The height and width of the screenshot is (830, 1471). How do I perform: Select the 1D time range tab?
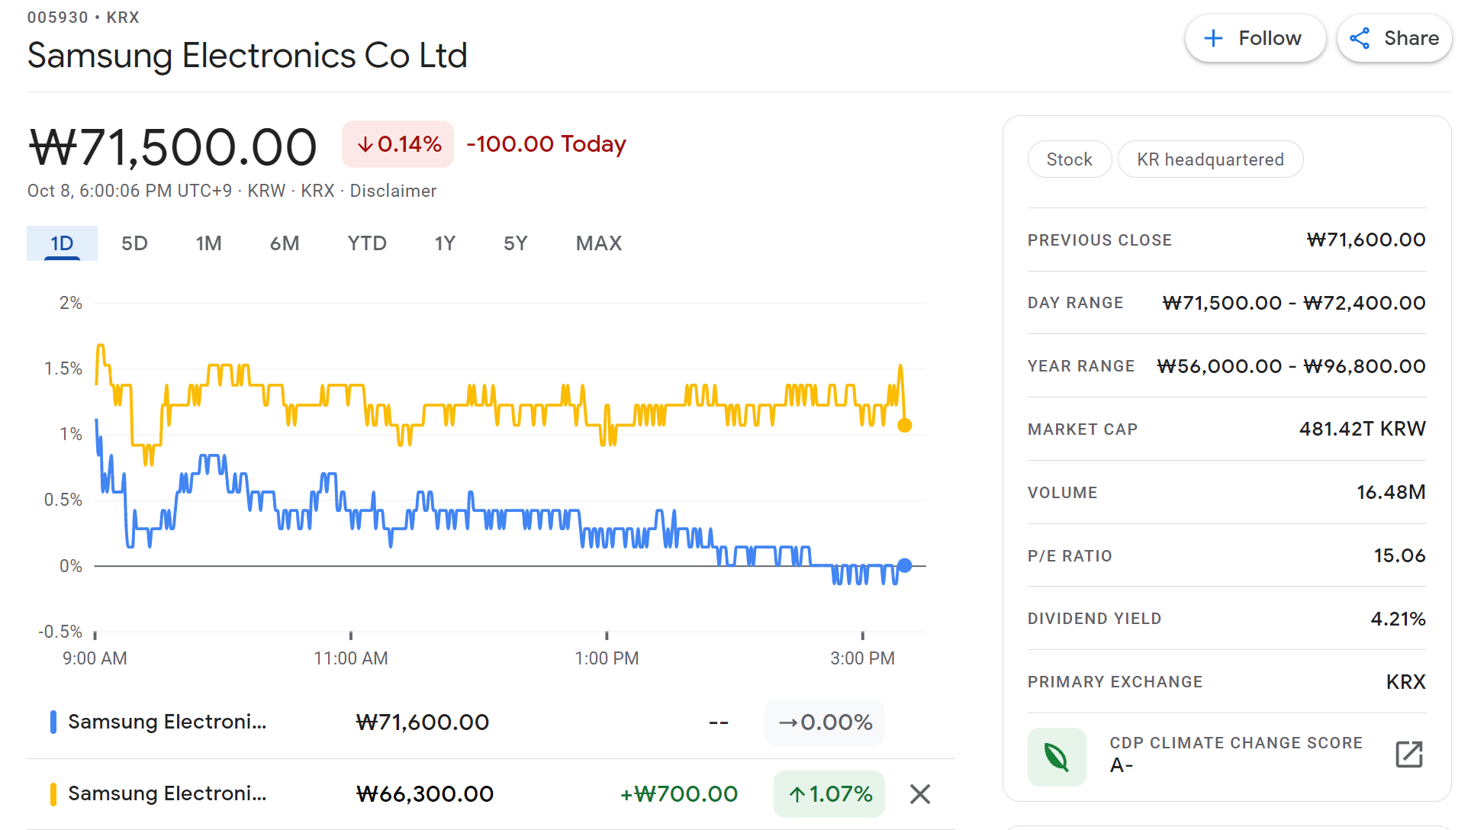click(62, 243)
